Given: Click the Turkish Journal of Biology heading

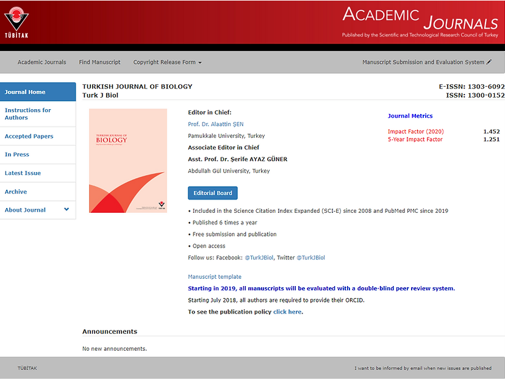Looking at the screenshot, I should (137, 87).
